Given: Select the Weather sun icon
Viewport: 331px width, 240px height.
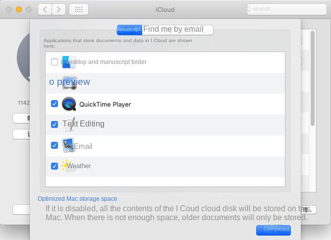Looking at the screenshot, I should click(x=68, y=166).
